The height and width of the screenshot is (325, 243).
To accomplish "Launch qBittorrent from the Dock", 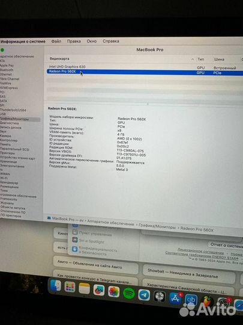I will (x=191, y=300).
